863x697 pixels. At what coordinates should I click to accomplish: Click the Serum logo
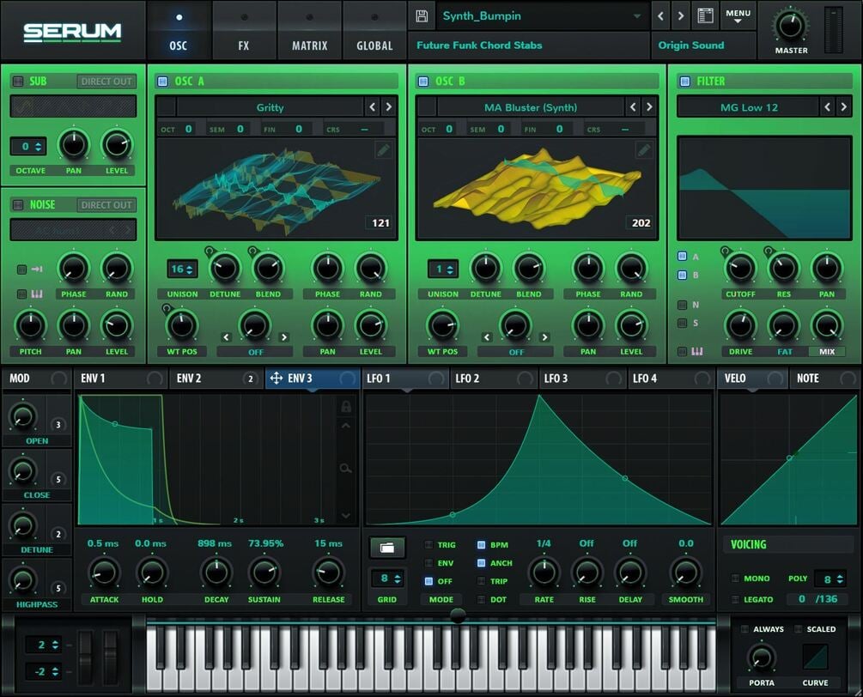72,33
